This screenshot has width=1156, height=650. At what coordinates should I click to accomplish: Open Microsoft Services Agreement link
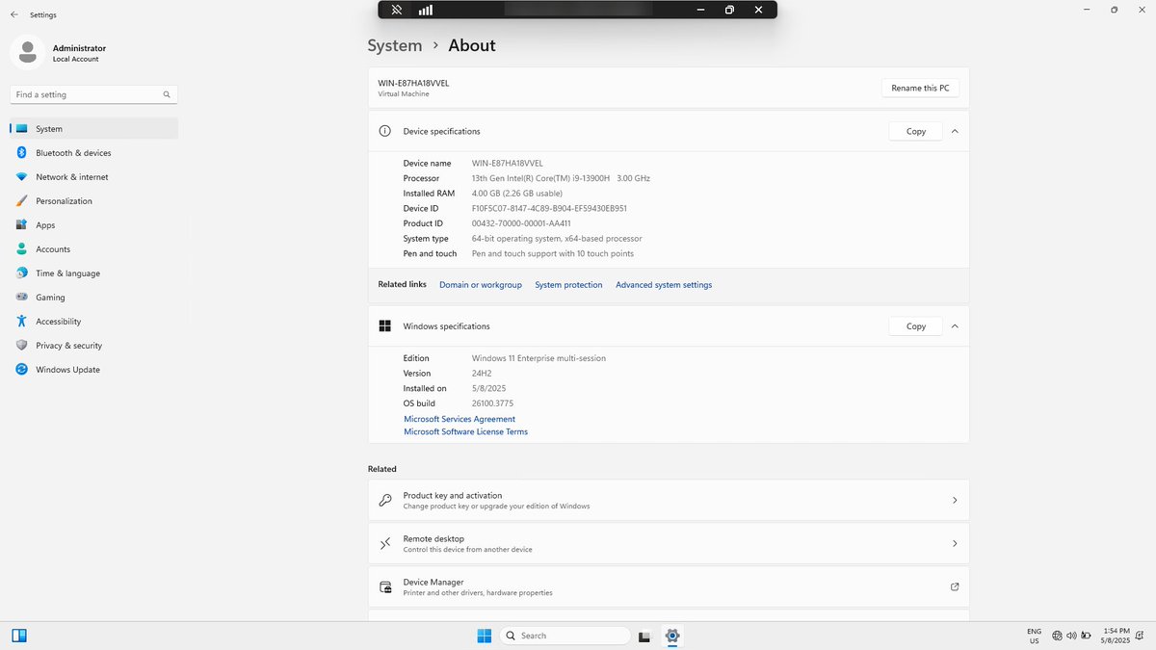coord(460,419)
